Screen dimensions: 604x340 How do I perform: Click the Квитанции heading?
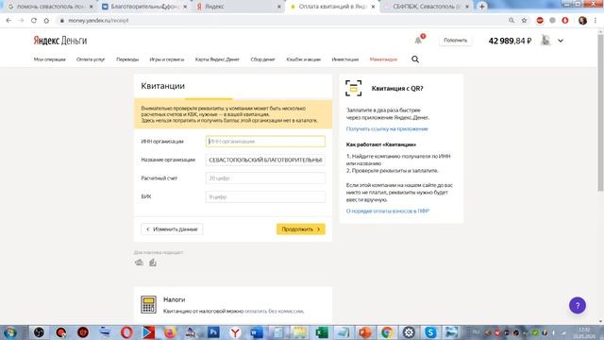point(162,86)
